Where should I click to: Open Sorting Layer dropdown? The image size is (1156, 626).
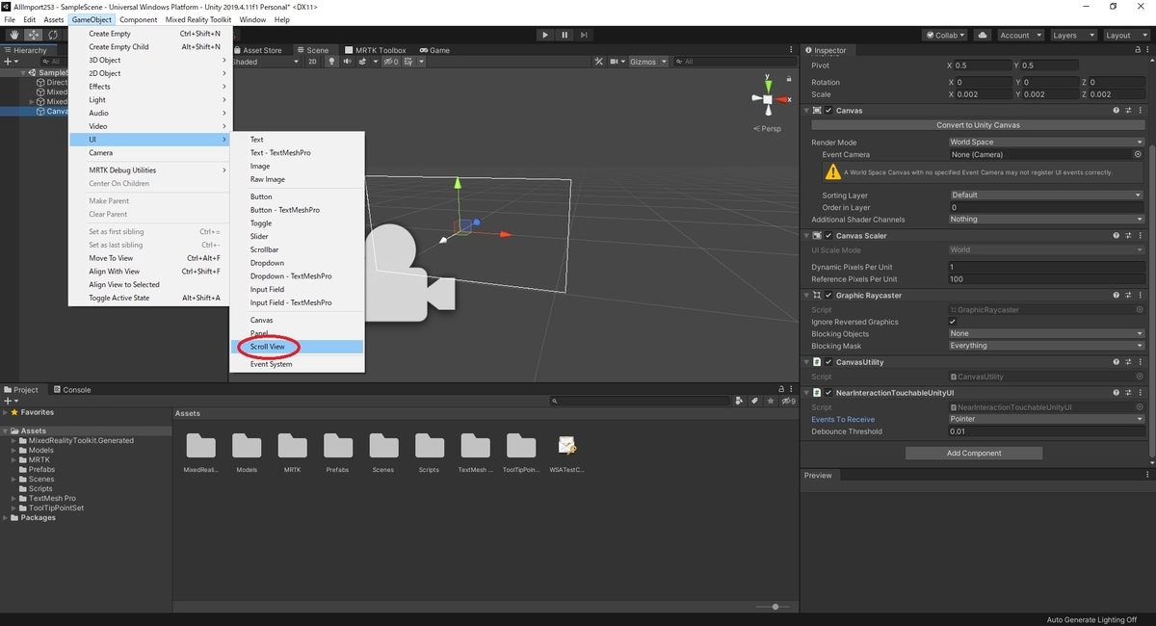point(1046,196)
